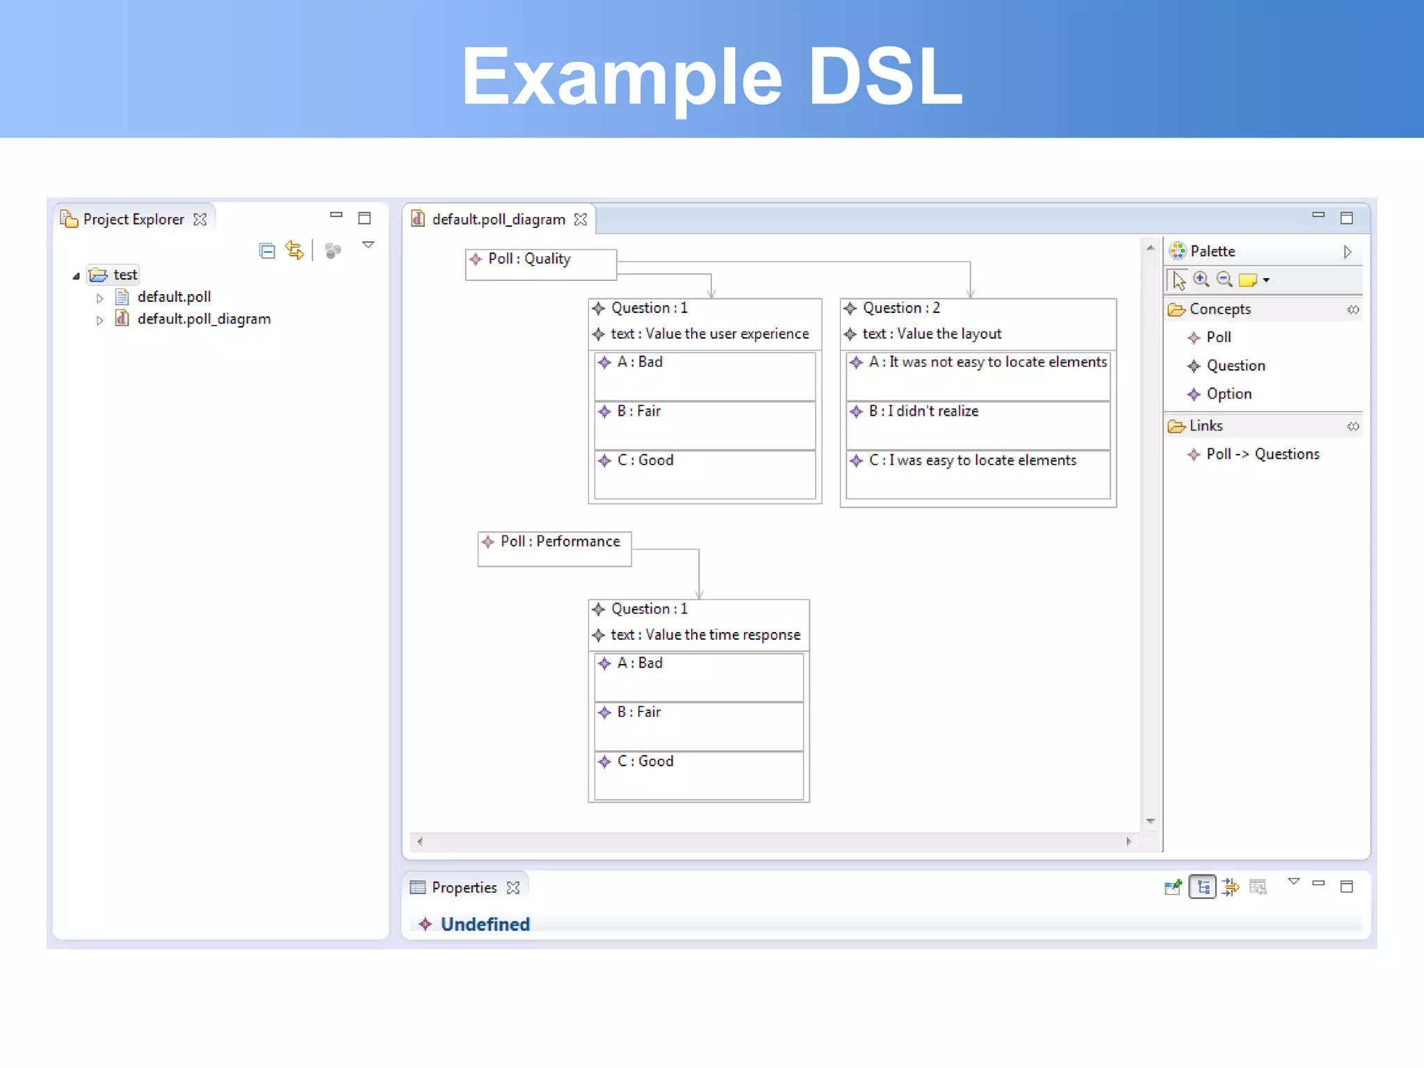Select option 'C : I was easy to locate elements'
Viewport: 1424px width, 1068px height.
point(978,474)
